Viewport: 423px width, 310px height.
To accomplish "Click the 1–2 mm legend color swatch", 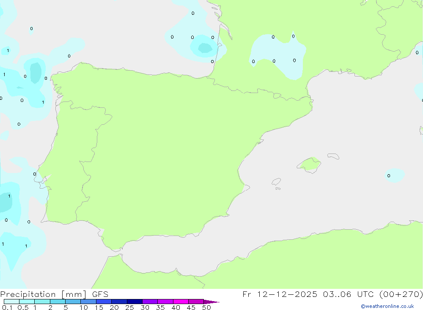I will pyautogui.click(x=42, y=302).
